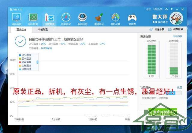The height and width of the screenshot is (133, 192).
Task: Switch to the 温度监控 tab
Action: click(21, 30)
